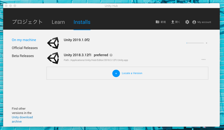Viewport: 224px width, 130px height.
Task: Click the preferred label
Action: click(x=101, y=55)
